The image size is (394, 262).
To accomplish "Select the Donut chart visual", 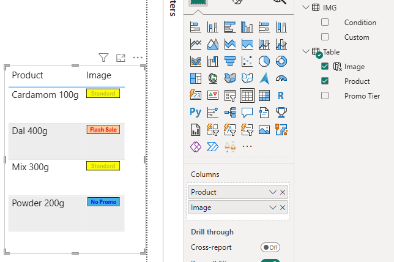I will [281, 61].
